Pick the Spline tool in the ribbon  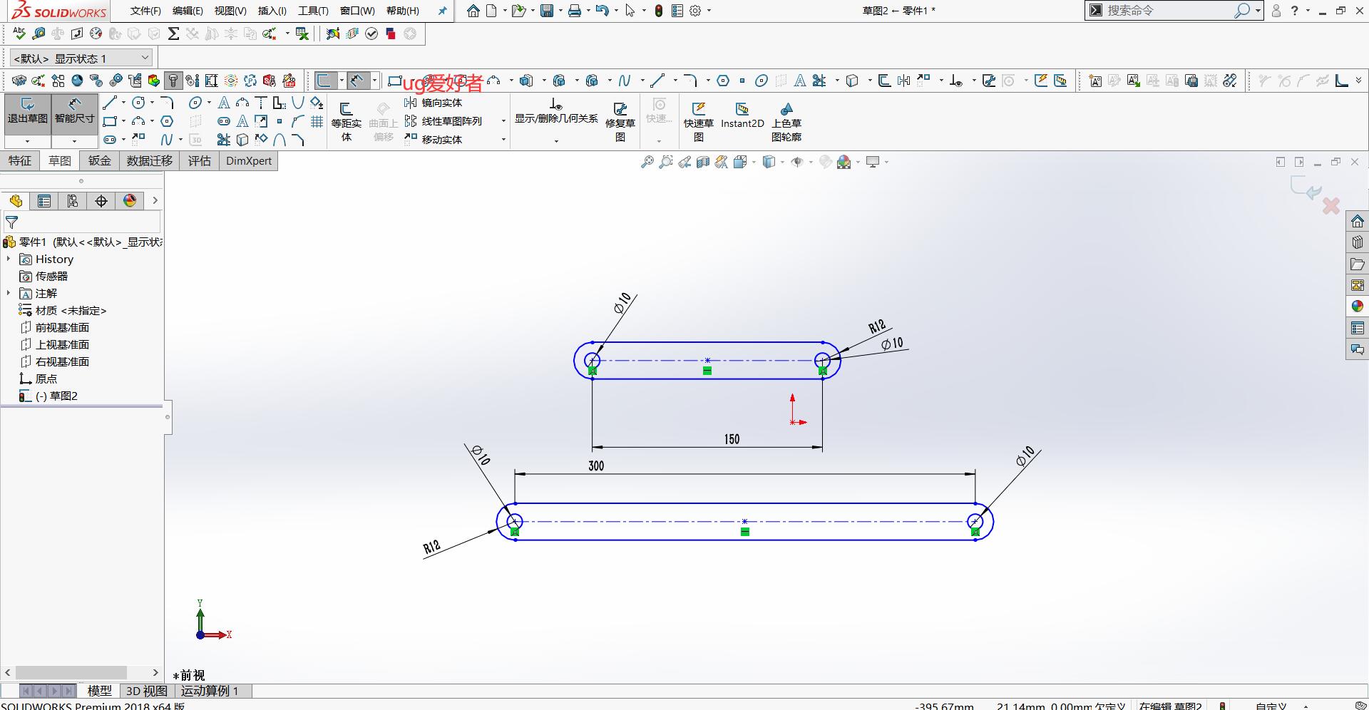(x=166, y=140)
